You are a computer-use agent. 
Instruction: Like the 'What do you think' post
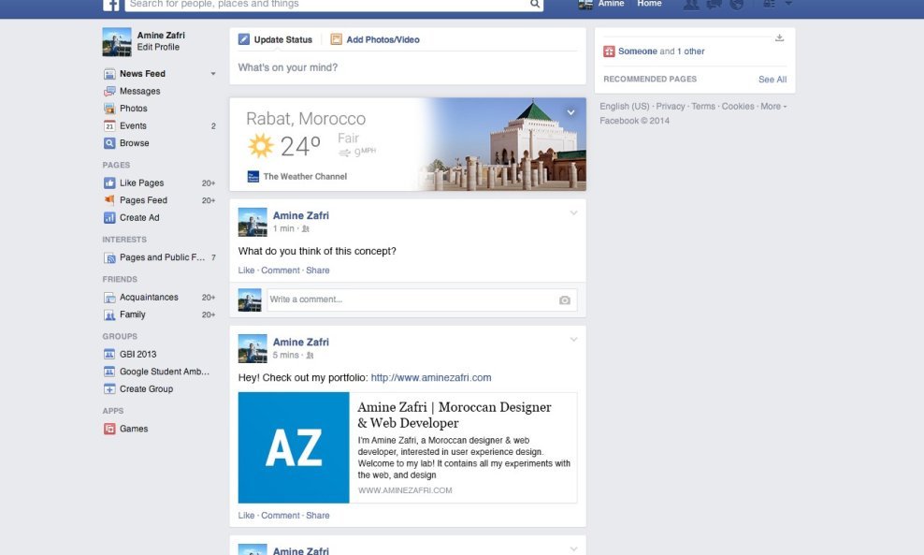click(x=246, y=270)
